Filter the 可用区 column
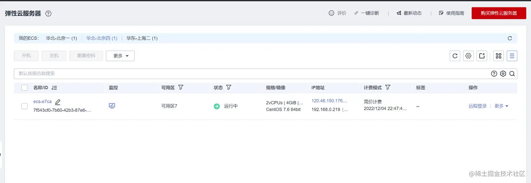The image size is (531, 183). click(181, 87)
